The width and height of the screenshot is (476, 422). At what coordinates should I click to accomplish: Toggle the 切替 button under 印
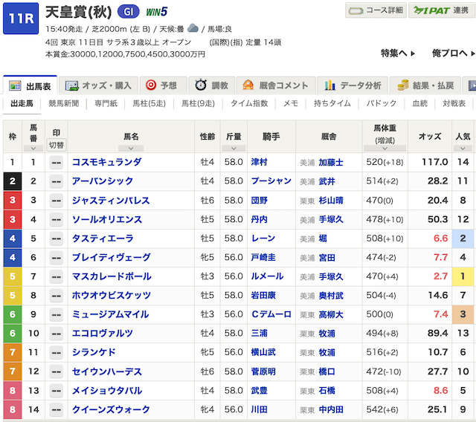tap(56, 145)
